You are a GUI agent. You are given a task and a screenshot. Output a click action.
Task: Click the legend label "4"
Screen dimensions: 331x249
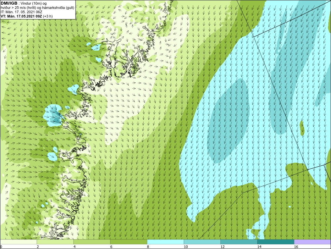pyautogui.click(x=74, y=247)
